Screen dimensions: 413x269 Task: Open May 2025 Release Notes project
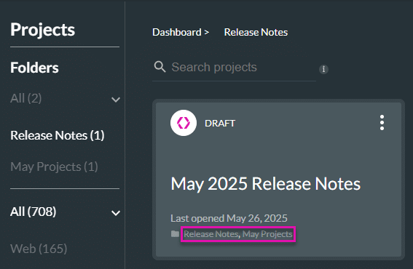click(x=265, y=183)
